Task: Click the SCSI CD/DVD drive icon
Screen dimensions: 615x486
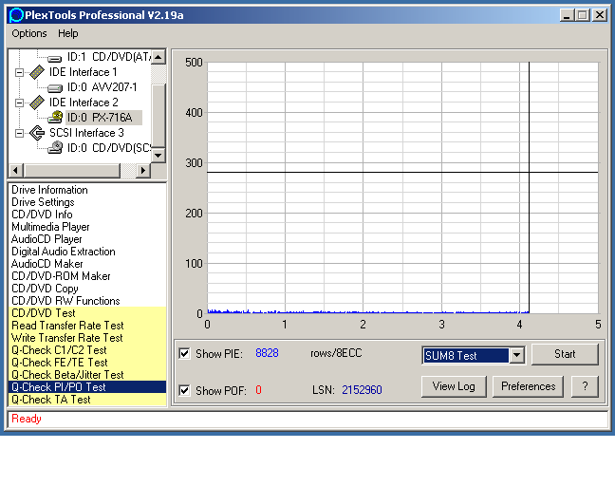Action: pos(55,148)
